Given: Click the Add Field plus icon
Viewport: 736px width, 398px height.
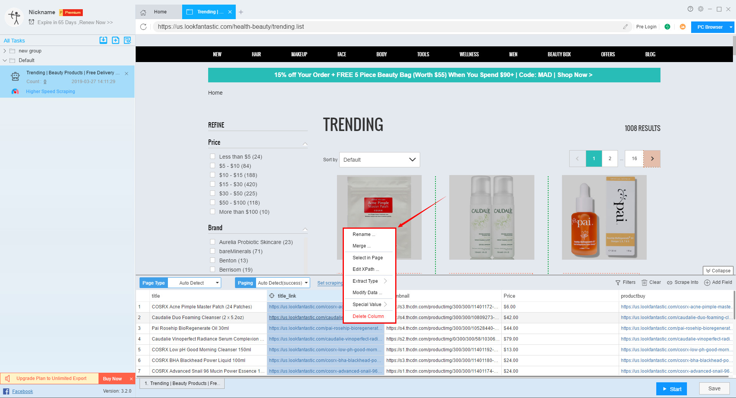Looking at the screenshot, I should coord(707,283).
